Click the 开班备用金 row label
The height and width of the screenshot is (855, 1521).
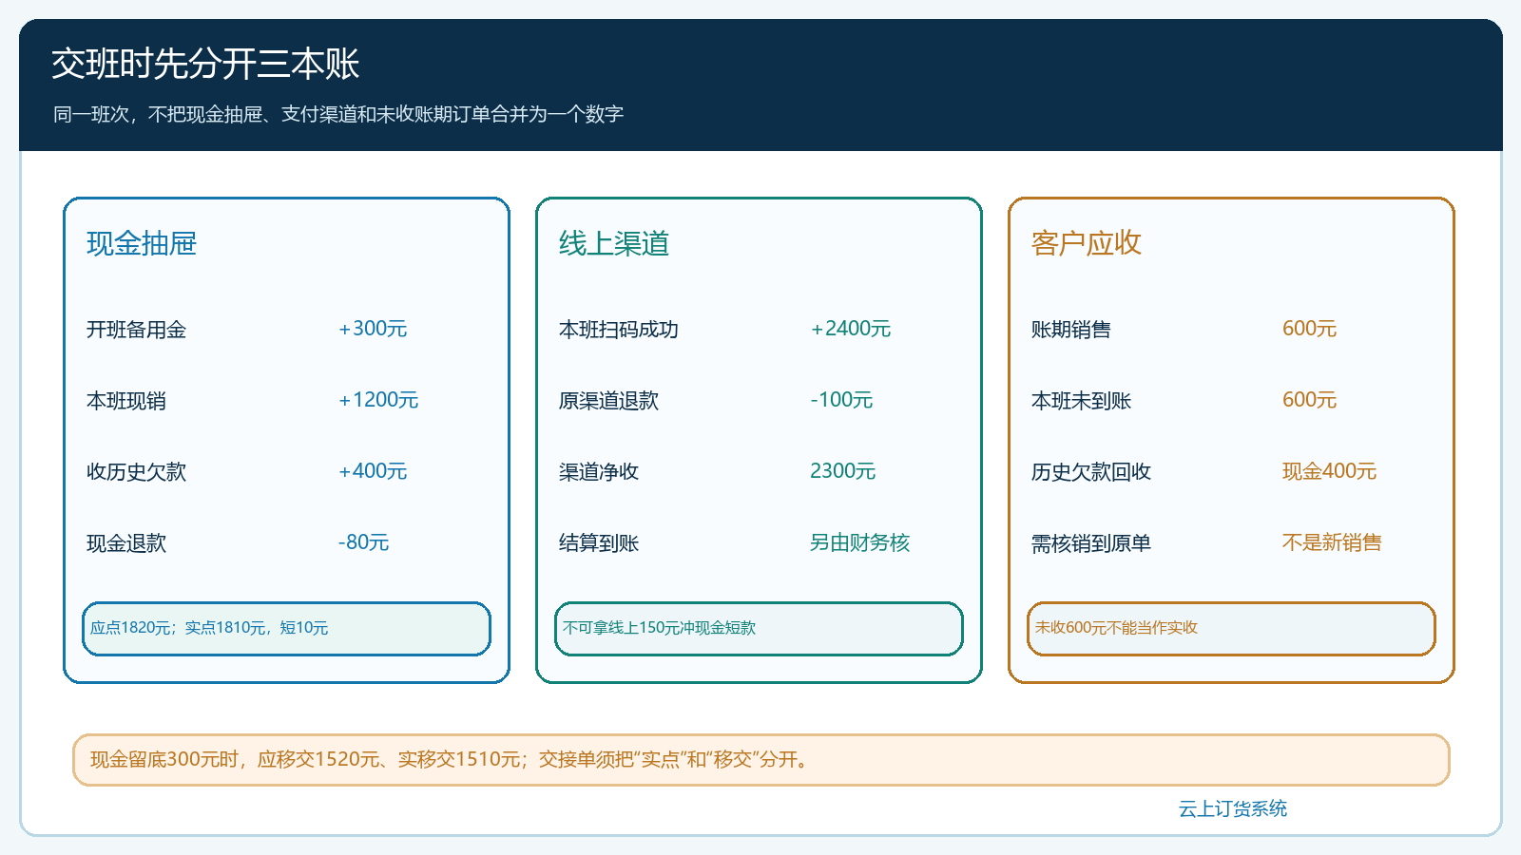[137, 330]
